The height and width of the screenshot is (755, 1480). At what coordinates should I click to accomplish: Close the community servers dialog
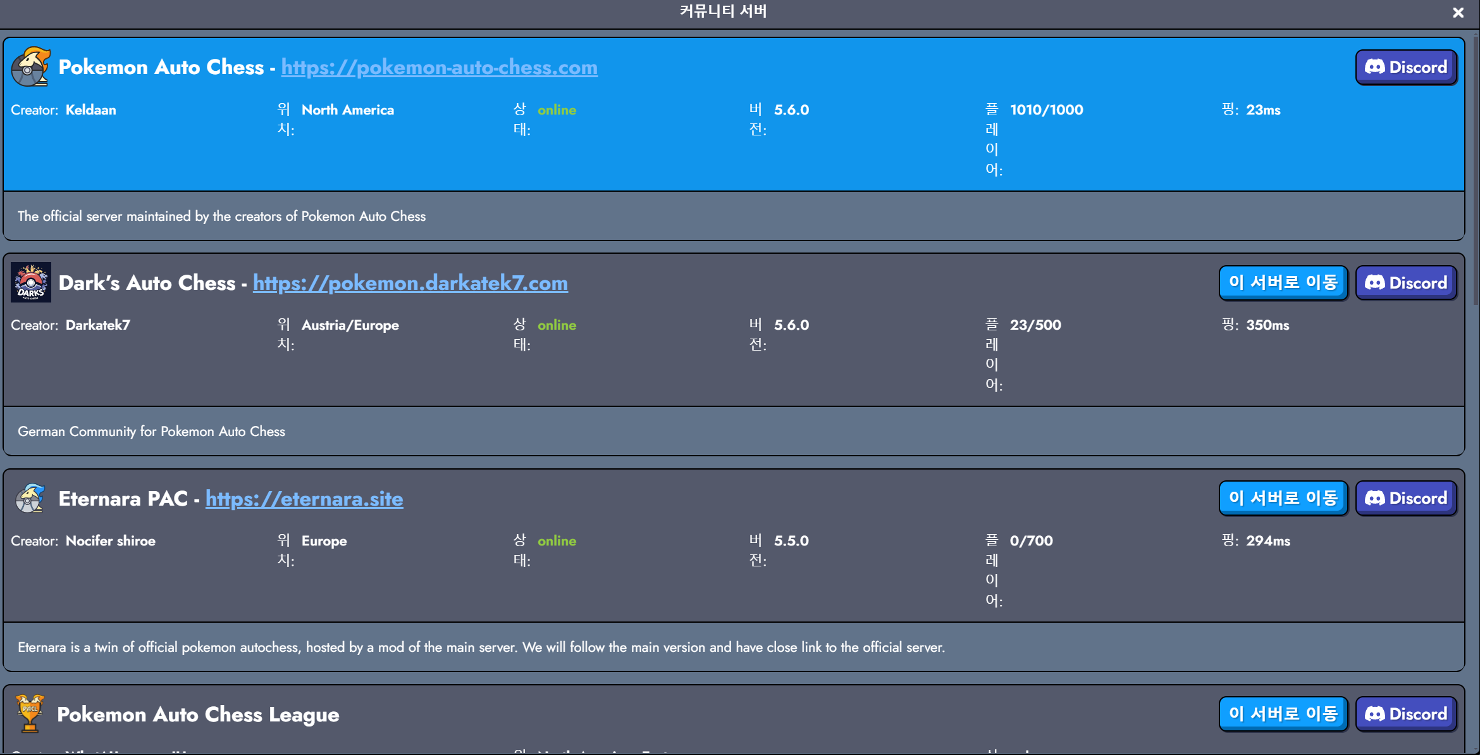point(1458,13)
